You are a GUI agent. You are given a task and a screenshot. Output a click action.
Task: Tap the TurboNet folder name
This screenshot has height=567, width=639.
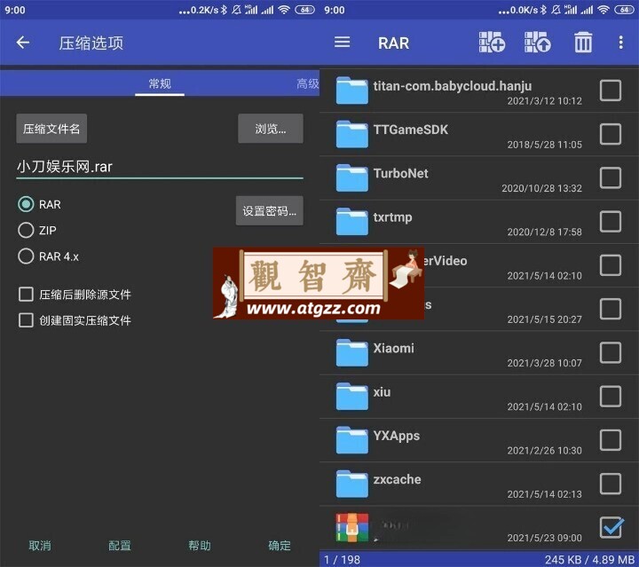click(x=401, y=173)
